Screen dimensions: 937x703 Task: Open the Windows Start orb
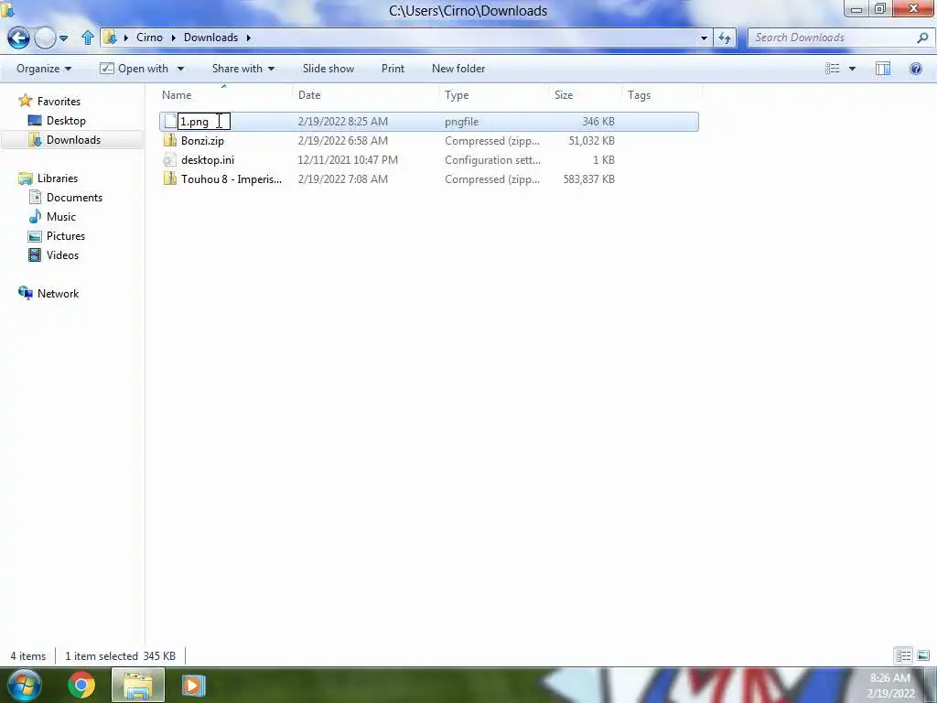[x=24, y=685]
